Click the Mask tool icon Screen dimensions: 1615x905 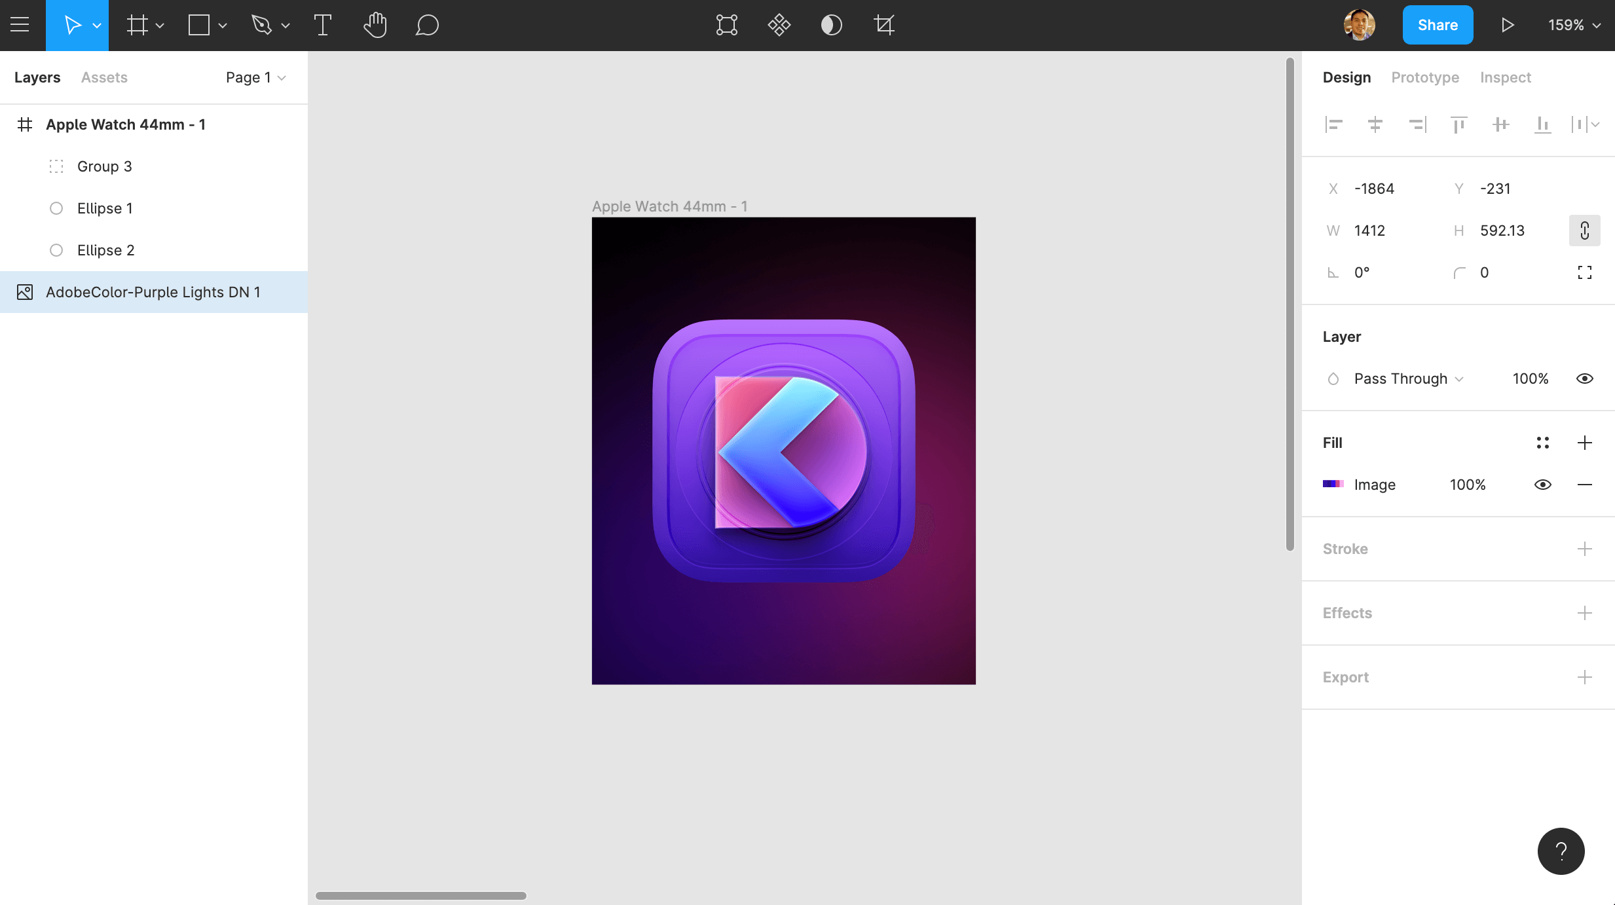point(831,26)
